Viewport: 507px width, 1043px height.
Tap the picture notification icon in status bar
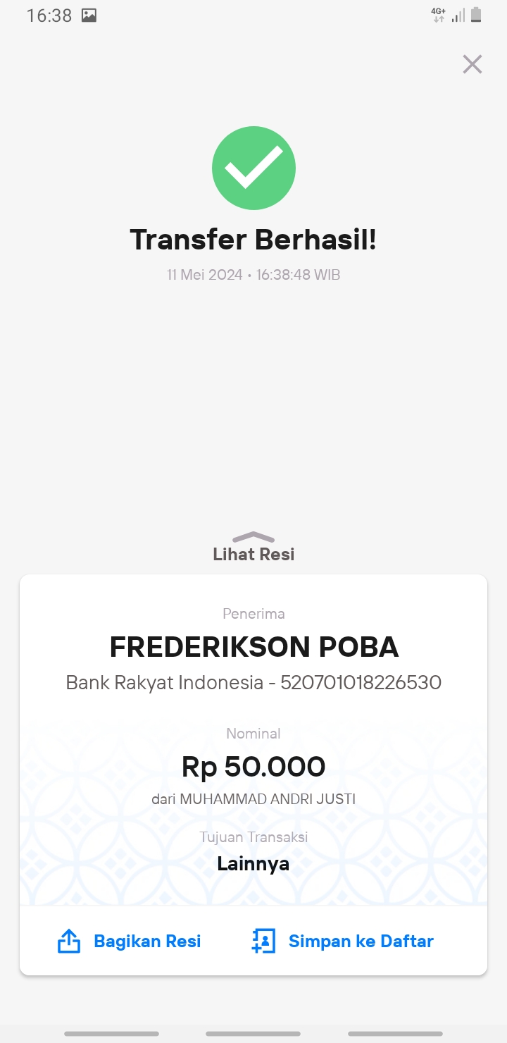pos(89,16)
